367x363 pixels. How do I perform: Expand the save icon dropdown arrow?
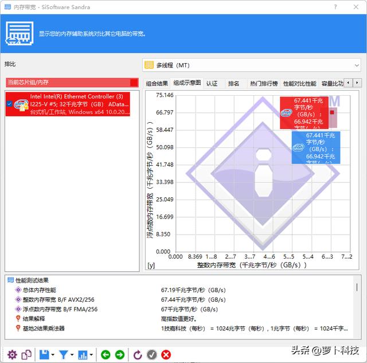click(x=53, y=355)
